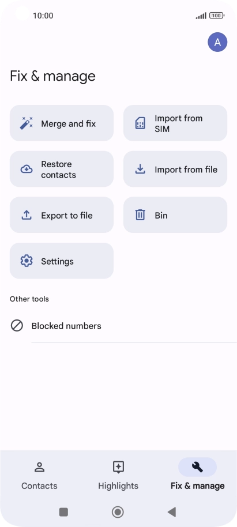Image resolution: width=237 pixels, height=527 pixels.
Task: Choose the Restore contacts option
Action: [62, 169]
